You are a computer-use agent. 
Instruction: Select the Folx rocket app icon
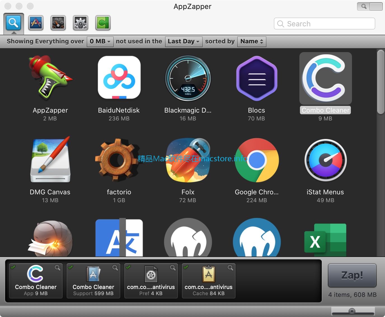[188, 160]
